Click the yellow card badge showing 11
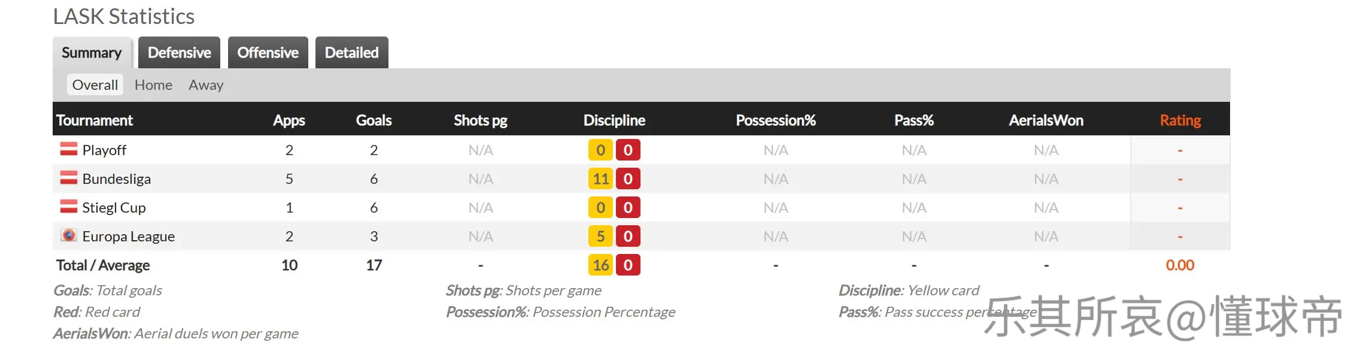The width and height of the screenshot is (1351, 348). [x=600, y=178]
